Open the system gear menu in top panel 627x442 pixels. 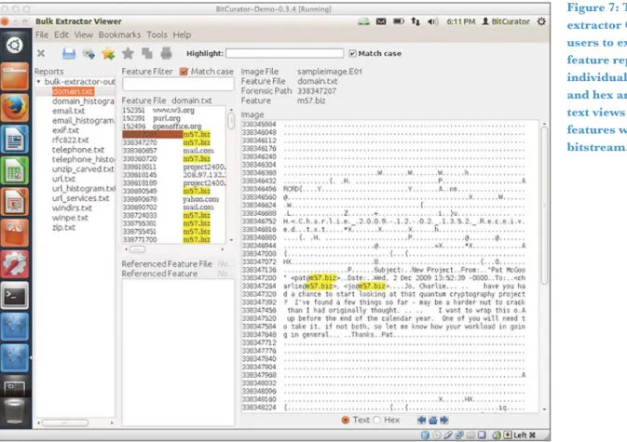[541, 21]
